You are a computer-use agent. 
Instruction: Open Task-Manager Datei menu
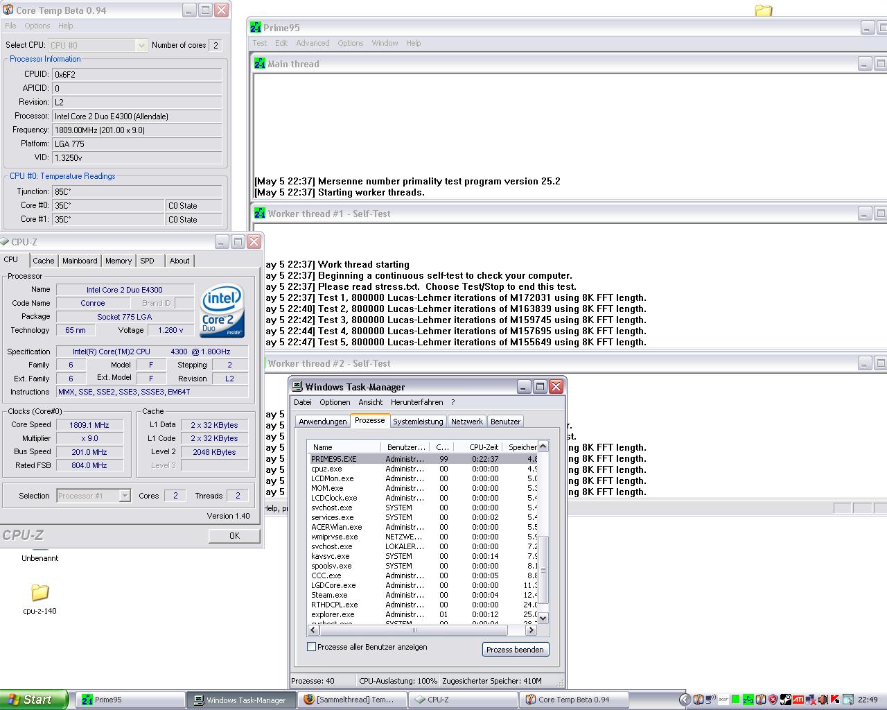coord(303,402)
